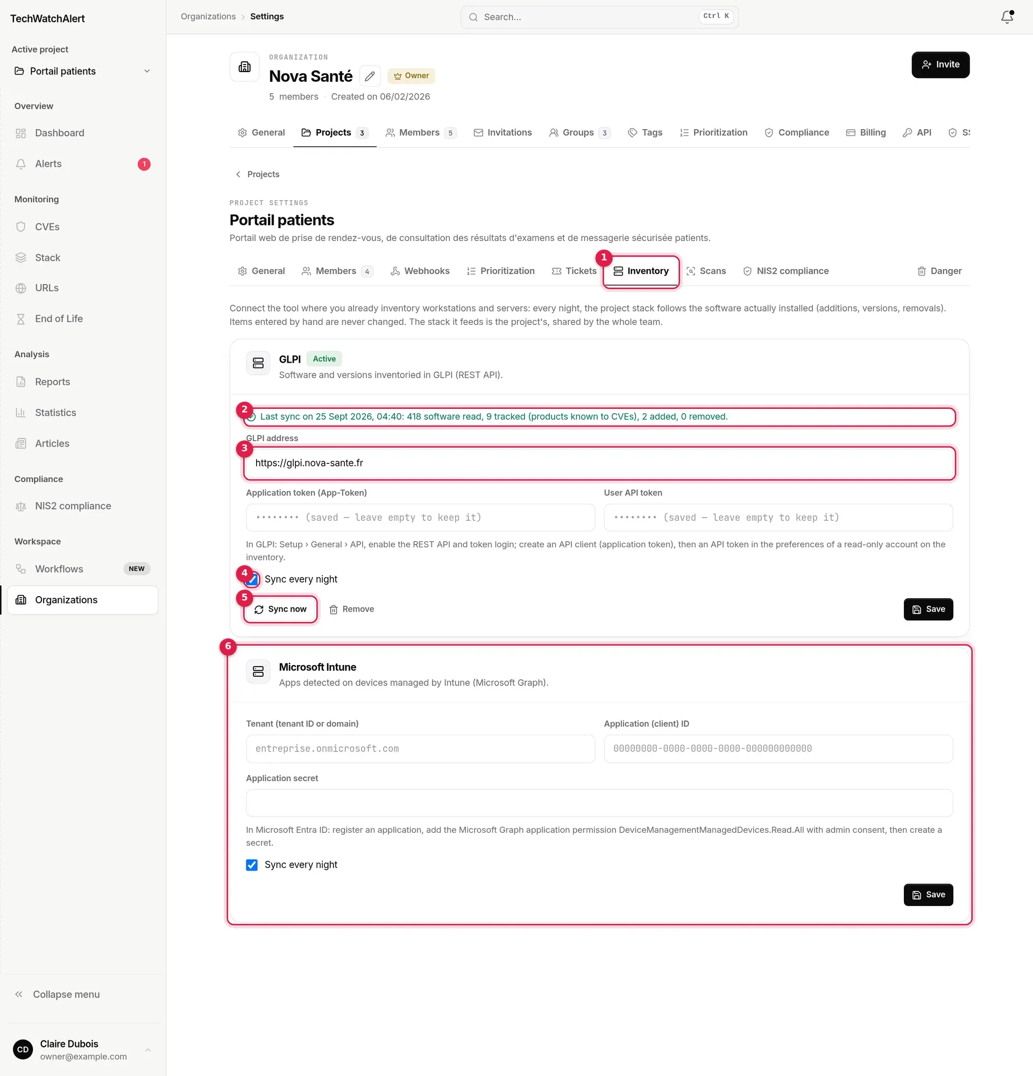1033x1076 pixels.
Task: Click the organization building icon
Action: (244, 67)
